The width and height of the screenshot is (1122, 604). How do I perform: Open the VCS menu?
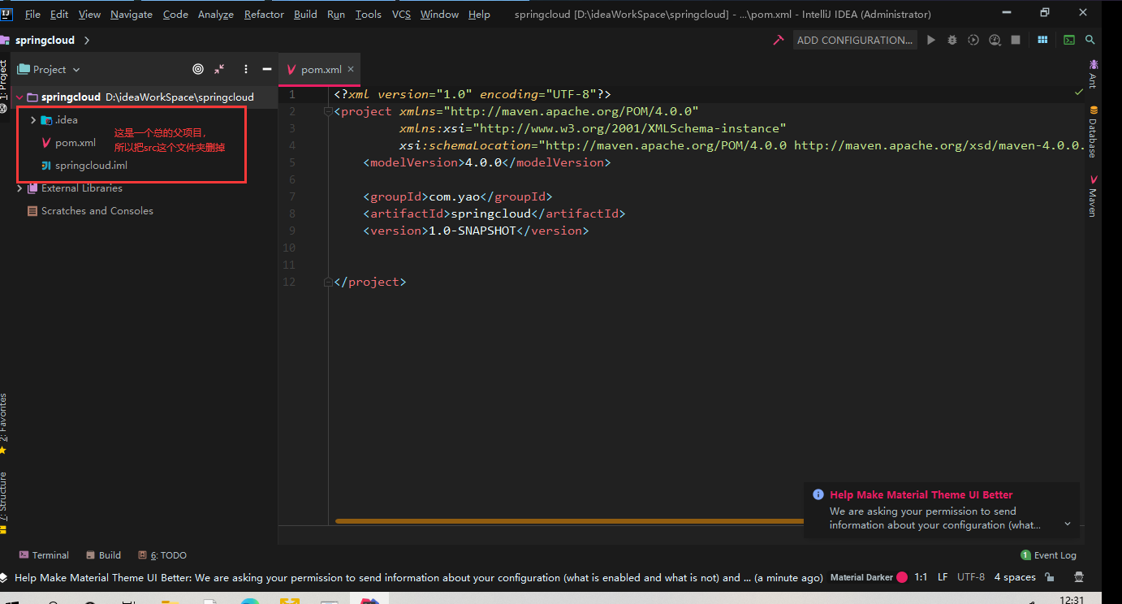click(401, 14)
